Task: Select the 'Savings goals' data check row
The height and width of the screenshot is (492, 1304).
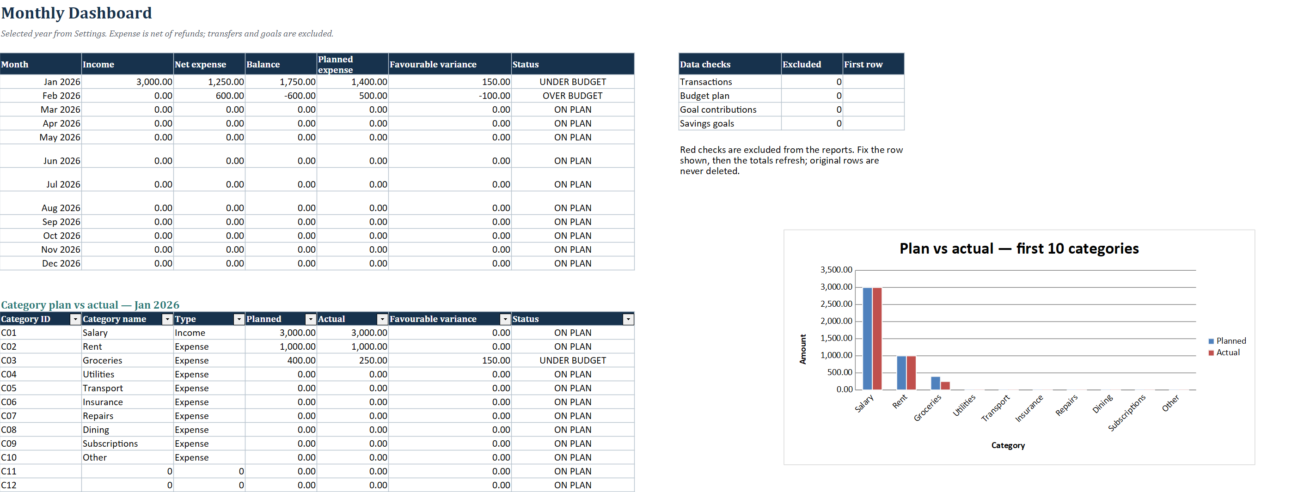Action: (x=791, y=123)
